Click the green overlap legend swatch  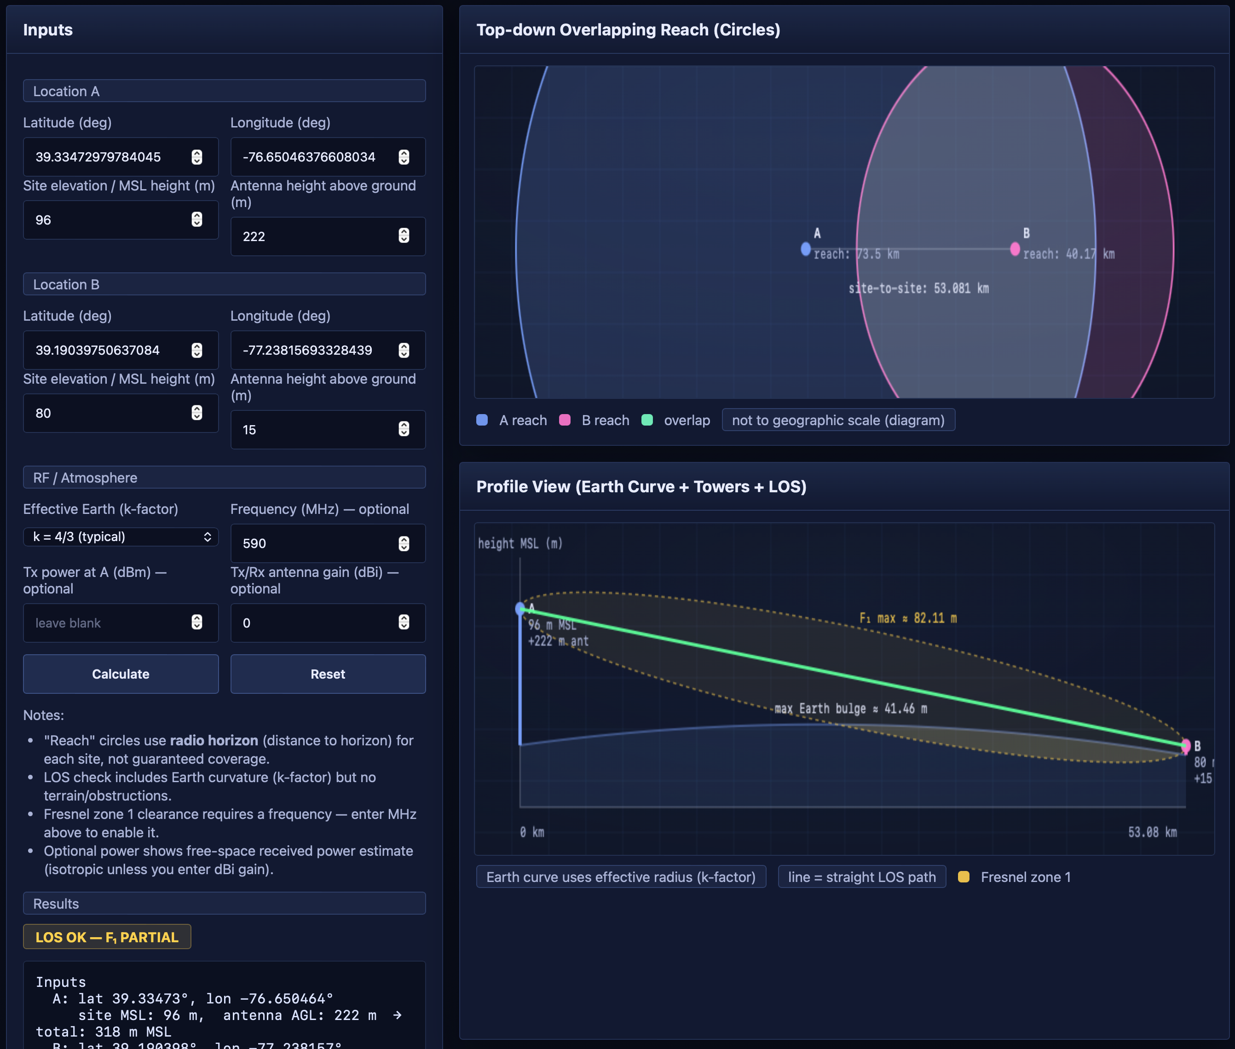coord(647,421)
